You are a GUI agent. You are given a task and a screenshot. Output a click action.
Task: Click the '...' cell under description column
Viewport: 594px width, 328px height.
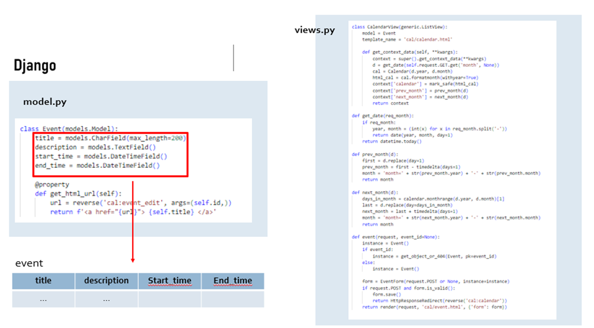[x=106, y=299]
